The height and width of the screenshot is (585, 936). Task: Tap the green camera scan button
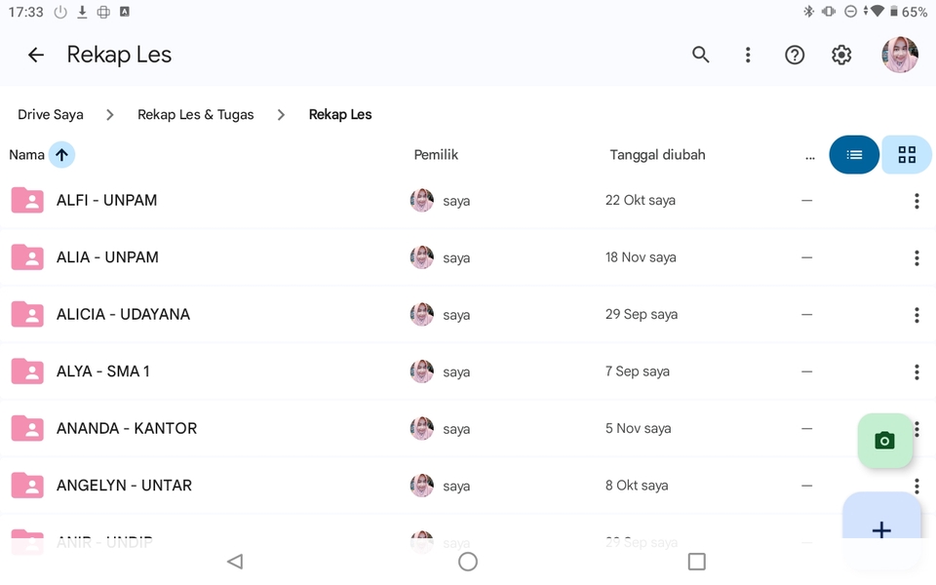[x=884, y=441]
